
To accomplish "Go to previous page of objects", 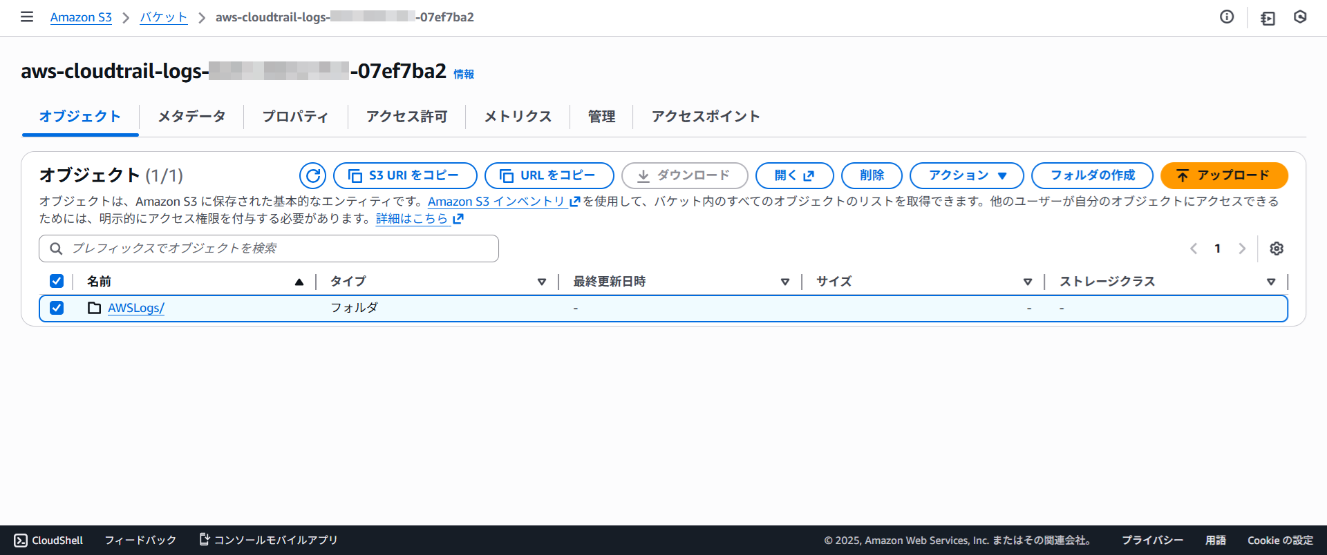I will 1194,249.
